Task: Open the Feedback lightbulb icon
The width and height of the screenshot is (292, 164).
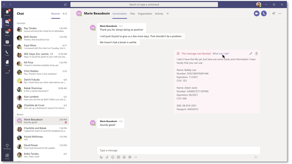Action: (7, 146)
